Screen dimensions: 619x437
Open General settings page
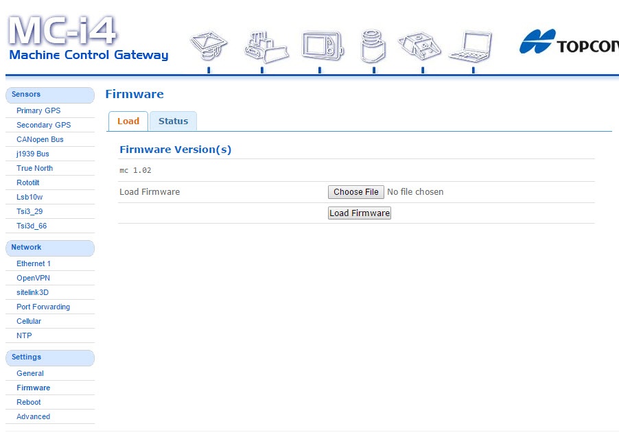click(30, 373)
